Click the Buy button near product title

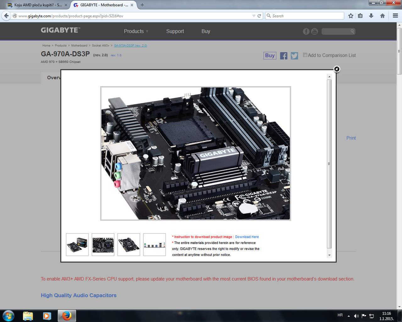coord(270,55)
